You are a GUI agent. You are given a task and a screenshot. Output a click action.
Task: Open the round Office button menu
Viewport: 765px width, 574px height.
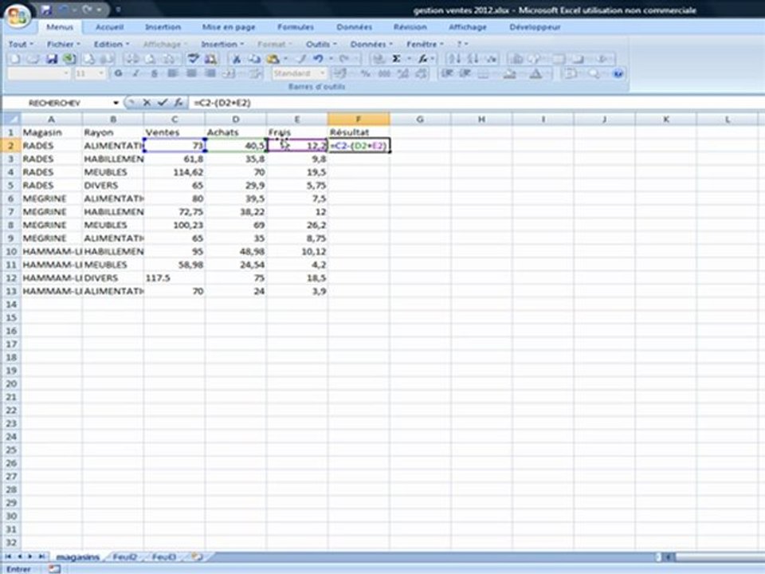tap(18, 16)
